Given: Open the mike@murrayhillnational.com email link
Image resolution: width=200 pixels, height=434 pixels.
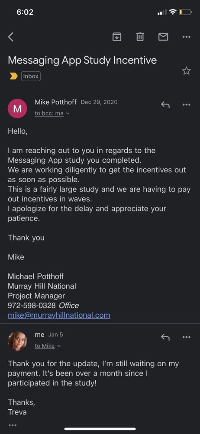Looking at the screenshot, I should tap(59, 315).
